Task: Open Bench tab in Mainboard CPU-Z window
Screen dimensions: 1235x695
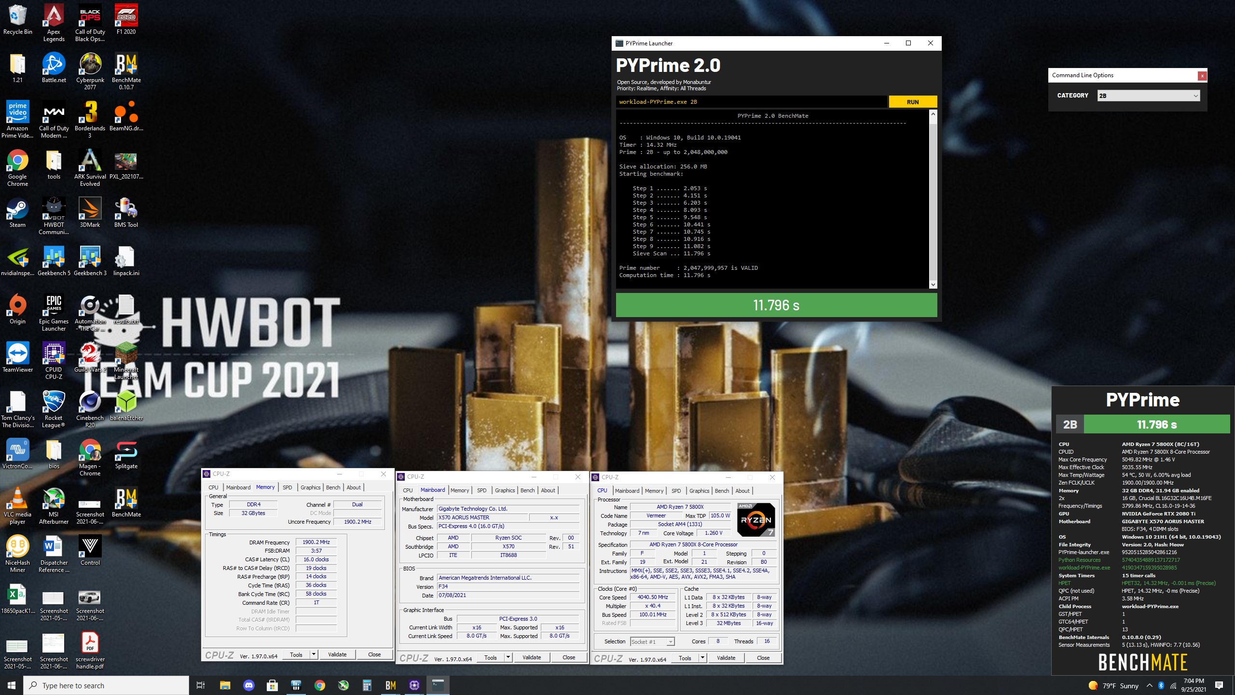Action: [x=527, y=490]
